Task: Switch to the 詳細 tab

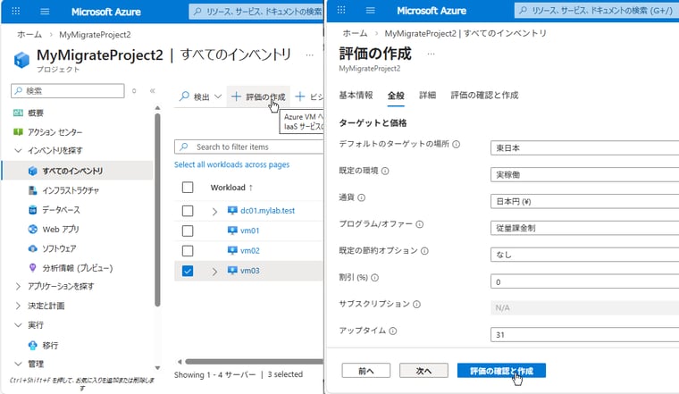Action: [427, 96]
